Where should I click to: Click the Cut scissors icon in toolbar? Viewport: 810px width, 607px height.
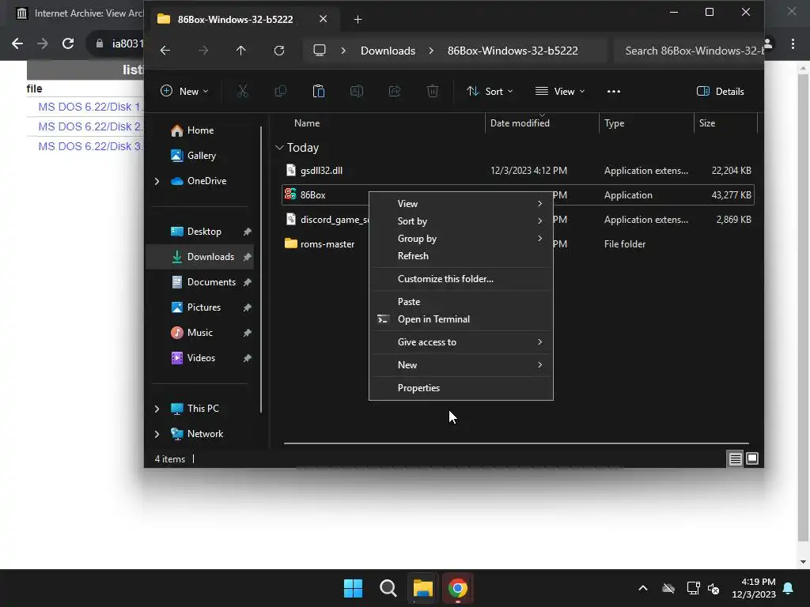[x=243, y=92]
